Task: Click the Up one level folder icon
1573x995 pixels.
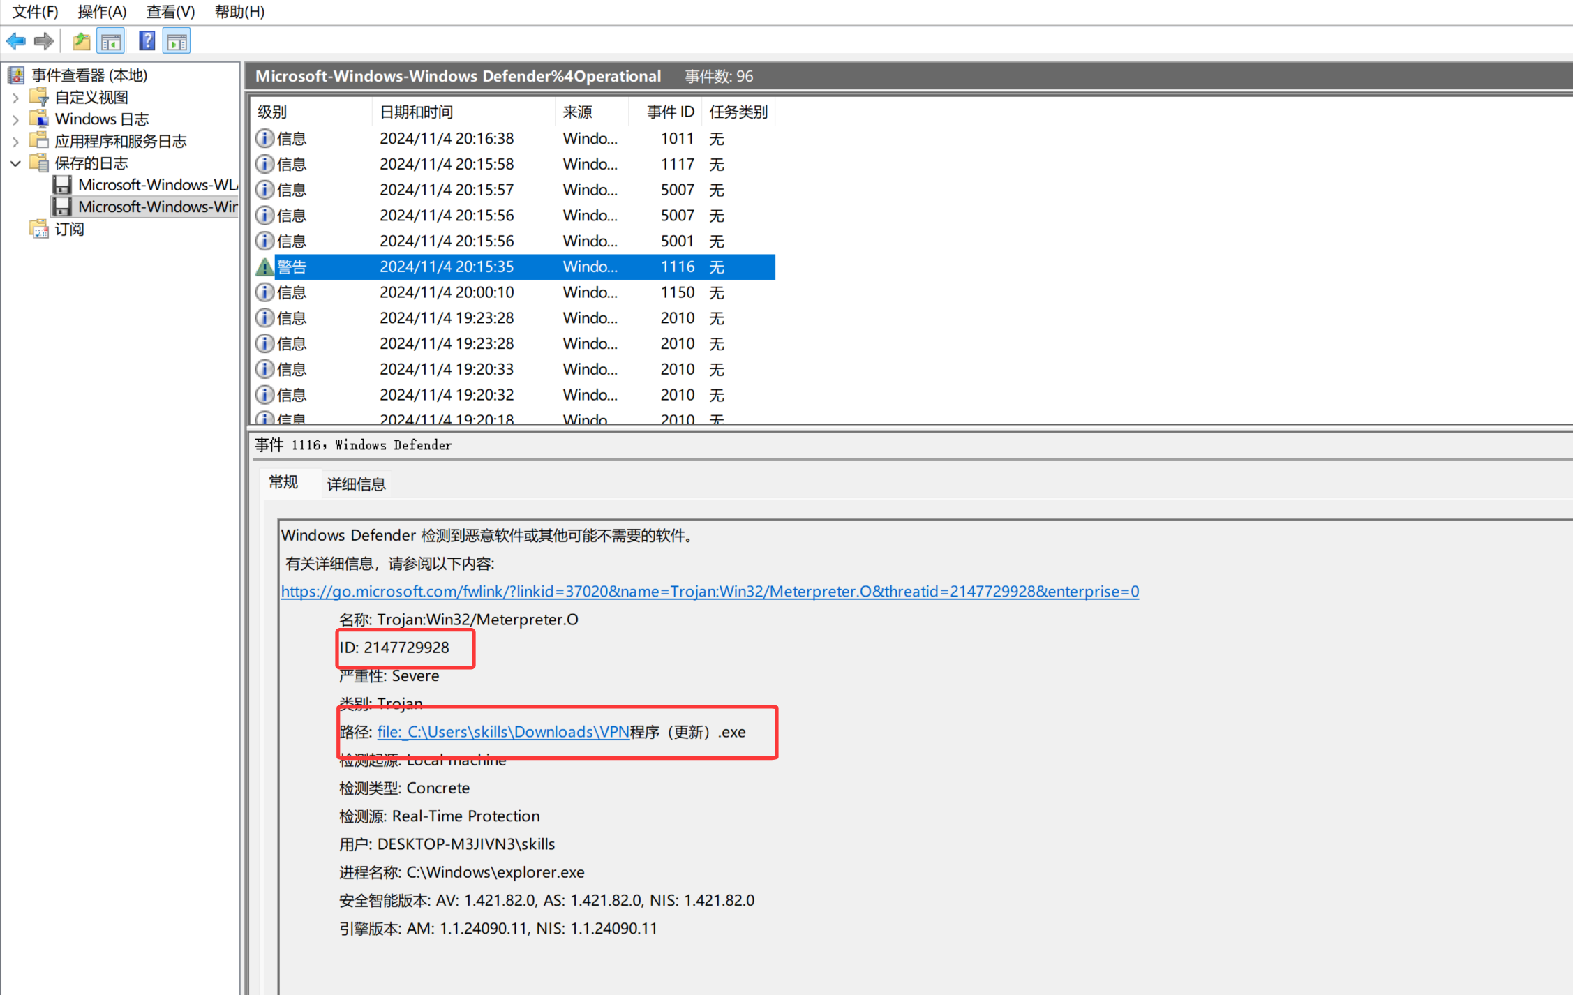Action: click(x=82, y=41)
